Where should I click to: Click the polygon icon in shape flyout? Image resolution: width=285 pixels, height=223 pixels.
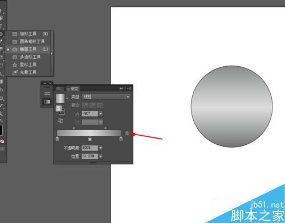[x=15, y=57]
